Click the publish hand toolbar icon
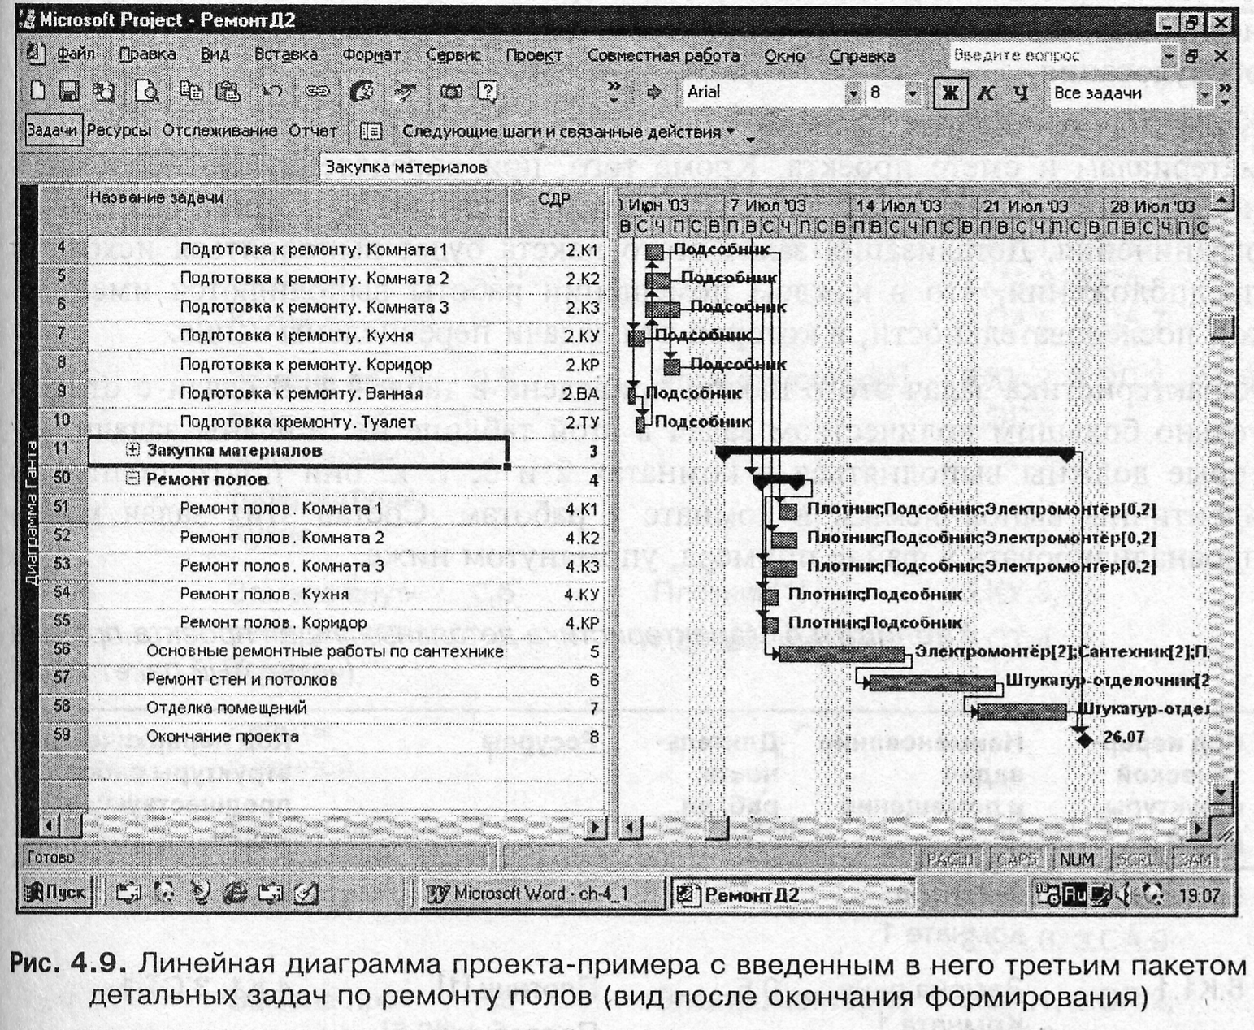Viewport: 1254px width, 1030px height. point(405,92)
